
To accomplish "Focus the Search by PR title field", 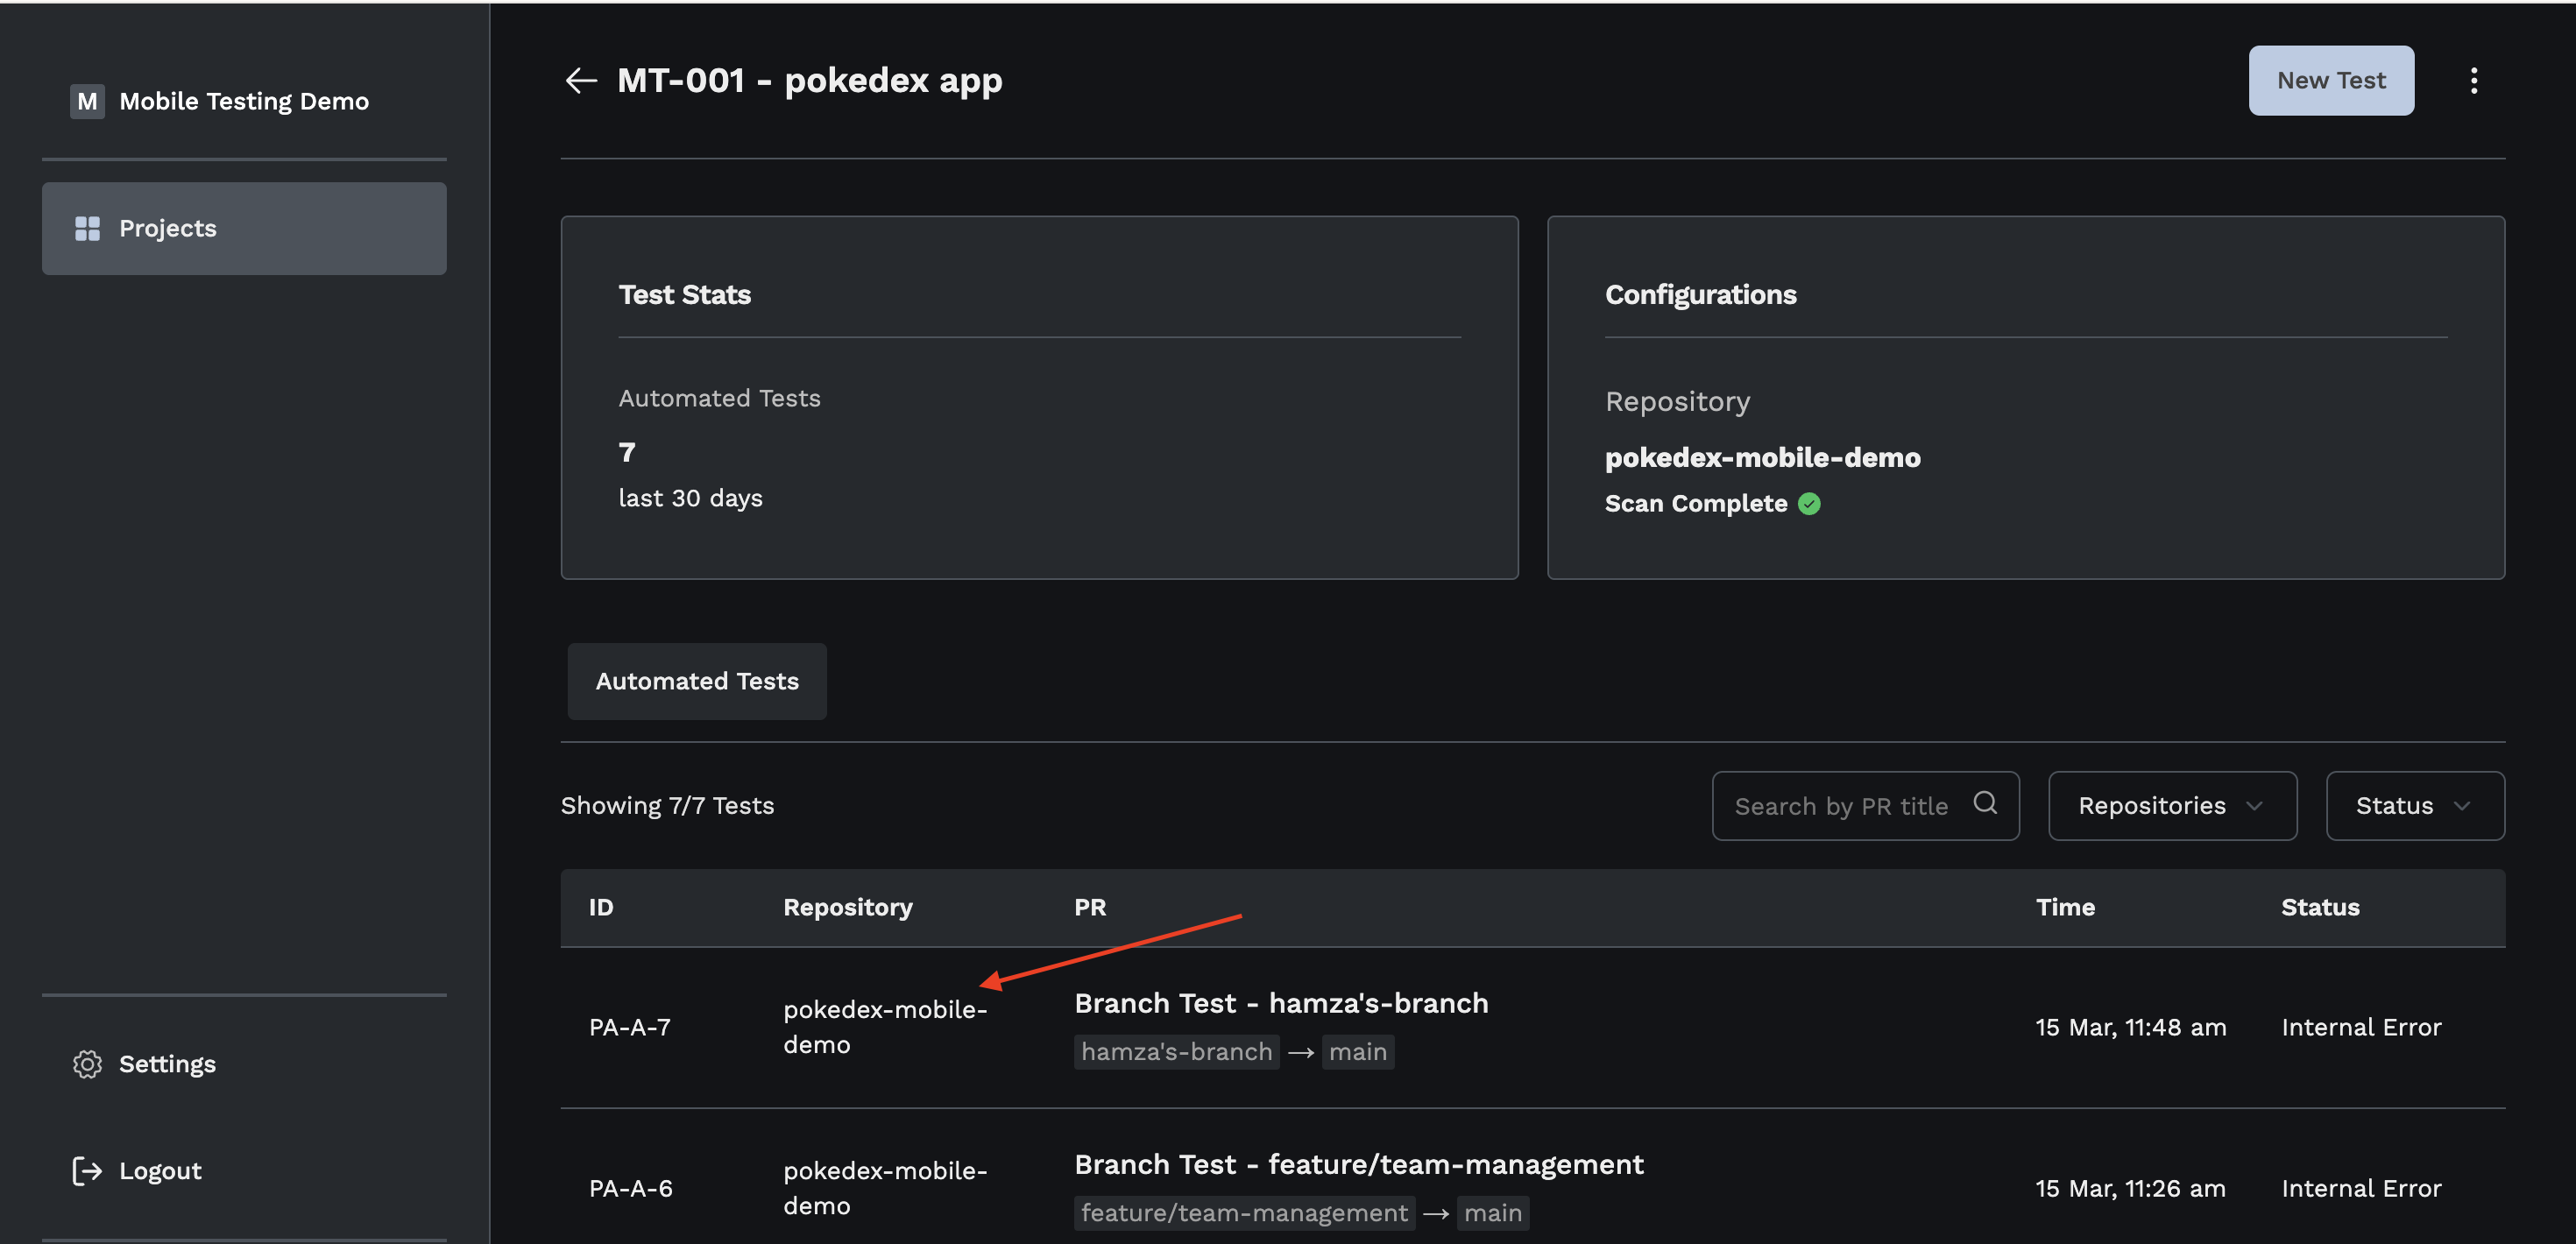I will click(x=1841, y=806).
